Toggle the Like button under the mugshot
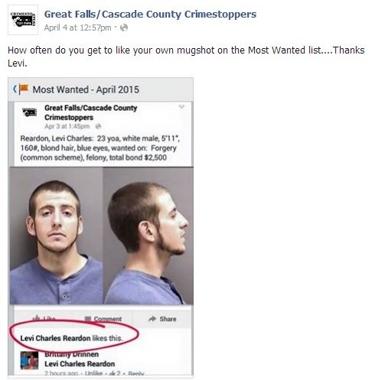 coord(44,318)
